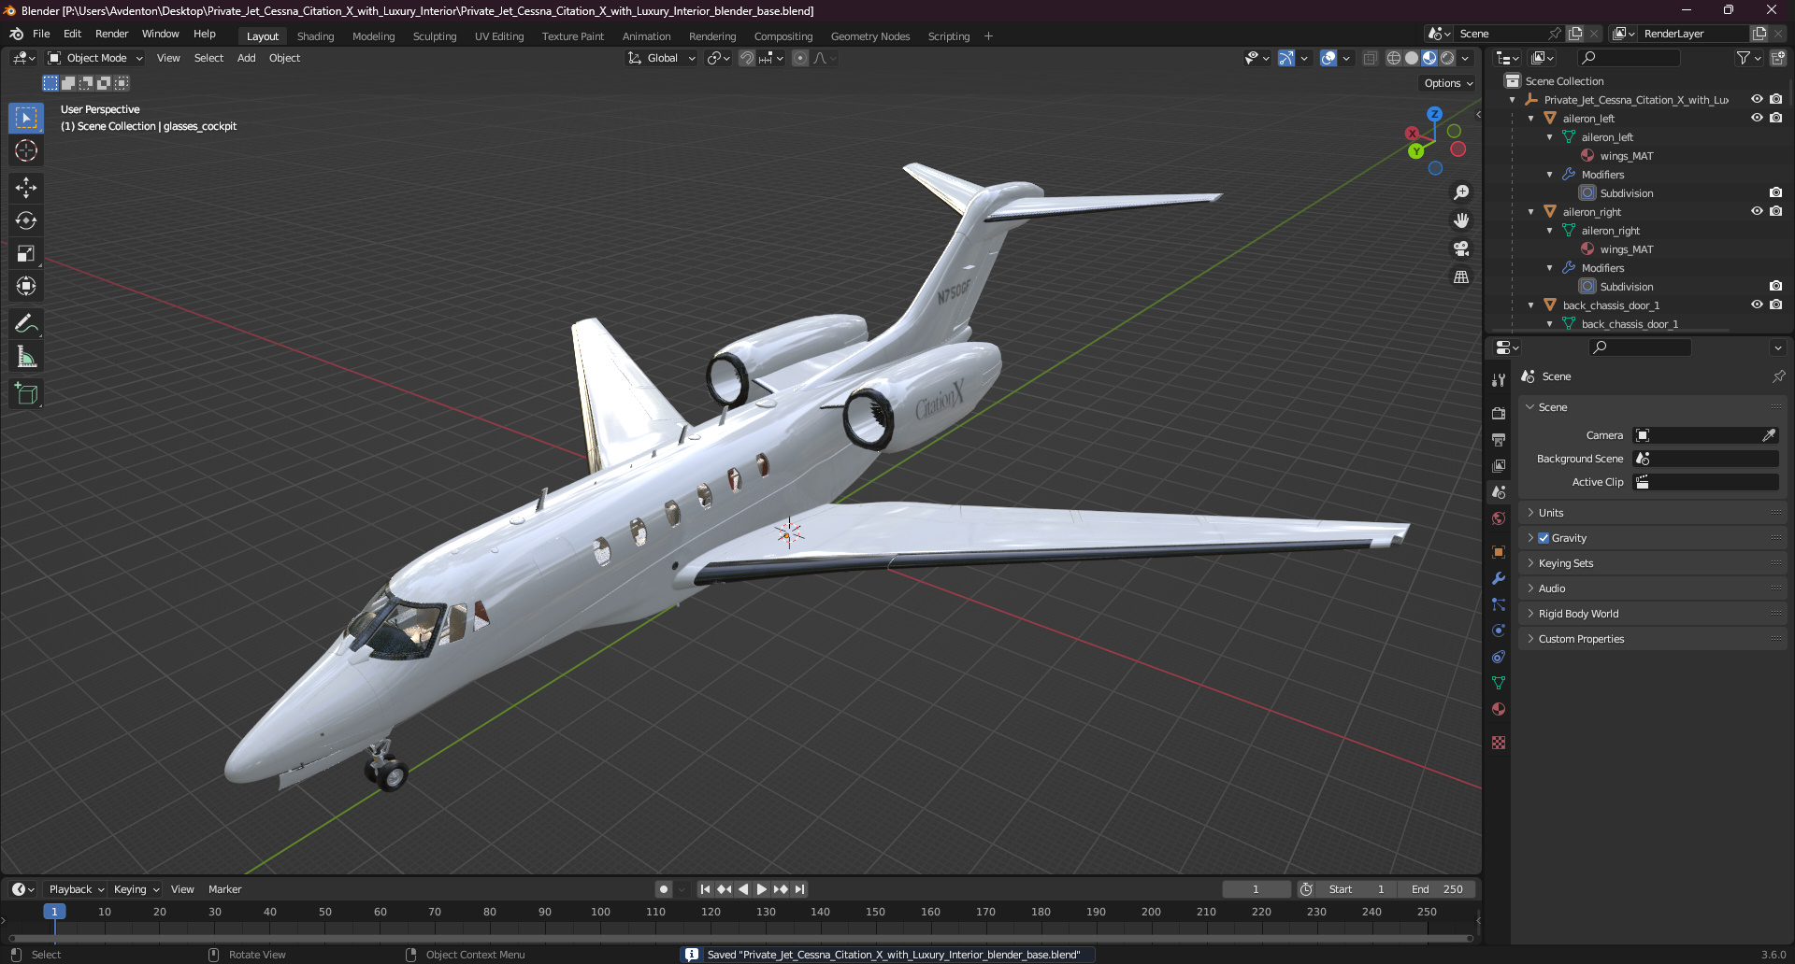This screenshot has height=964, width=1795.
Task: Open the Render properties tab
Action: point(1499,413)
